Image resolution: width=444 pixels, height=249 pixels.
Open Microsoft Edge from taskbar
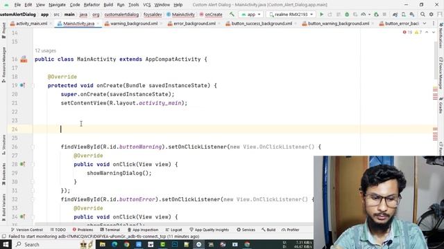coord(114,244)
